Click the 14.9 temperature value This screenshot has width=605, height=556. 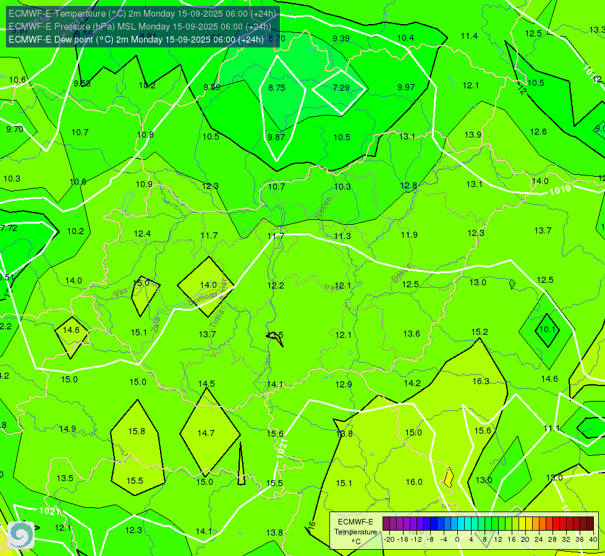coord(67,429)
